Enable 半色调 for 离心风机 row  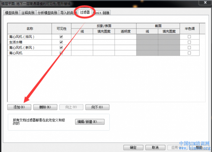coord(189,53)
